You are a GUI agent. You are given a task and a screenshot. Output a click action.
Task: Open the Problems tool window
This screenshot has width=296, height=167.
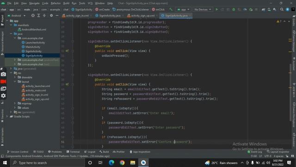pos(55,152)
